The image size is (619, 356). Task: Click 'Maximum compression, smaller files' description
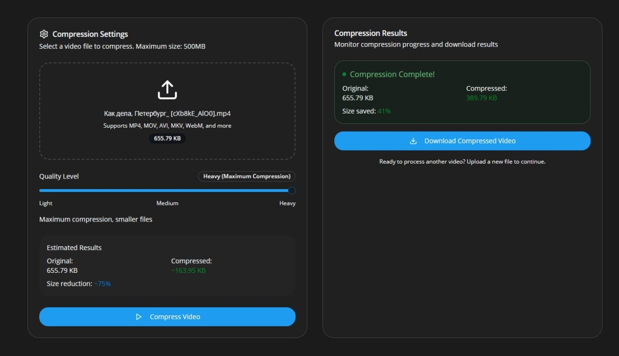(96, 219)
